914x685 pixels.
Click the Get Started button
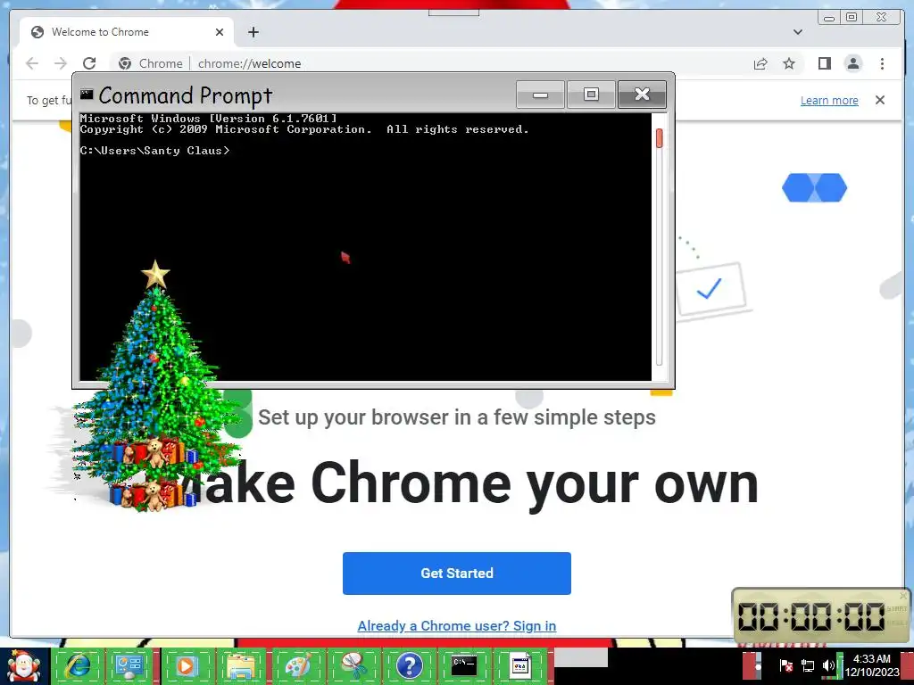(x=456, y=574)
